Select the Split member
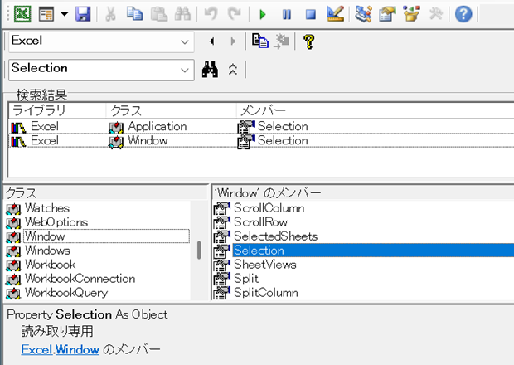Screen dimensions: 514x365 click(246, 279)
